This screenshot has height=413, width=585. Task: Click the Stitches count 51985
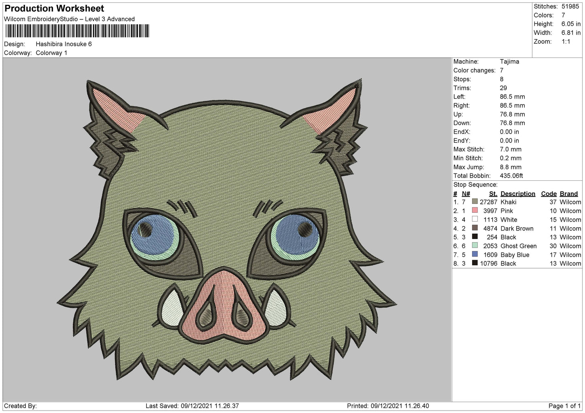[x=570, y=6]
